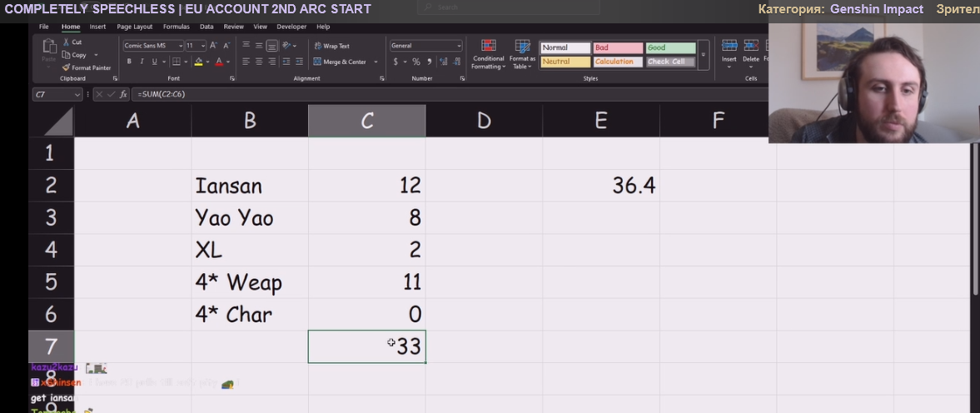The width and height of the screenshot is (980, 413).
Task: Open the font name Comic Sans MS dropdown
Action: click(x=181, y=46)
